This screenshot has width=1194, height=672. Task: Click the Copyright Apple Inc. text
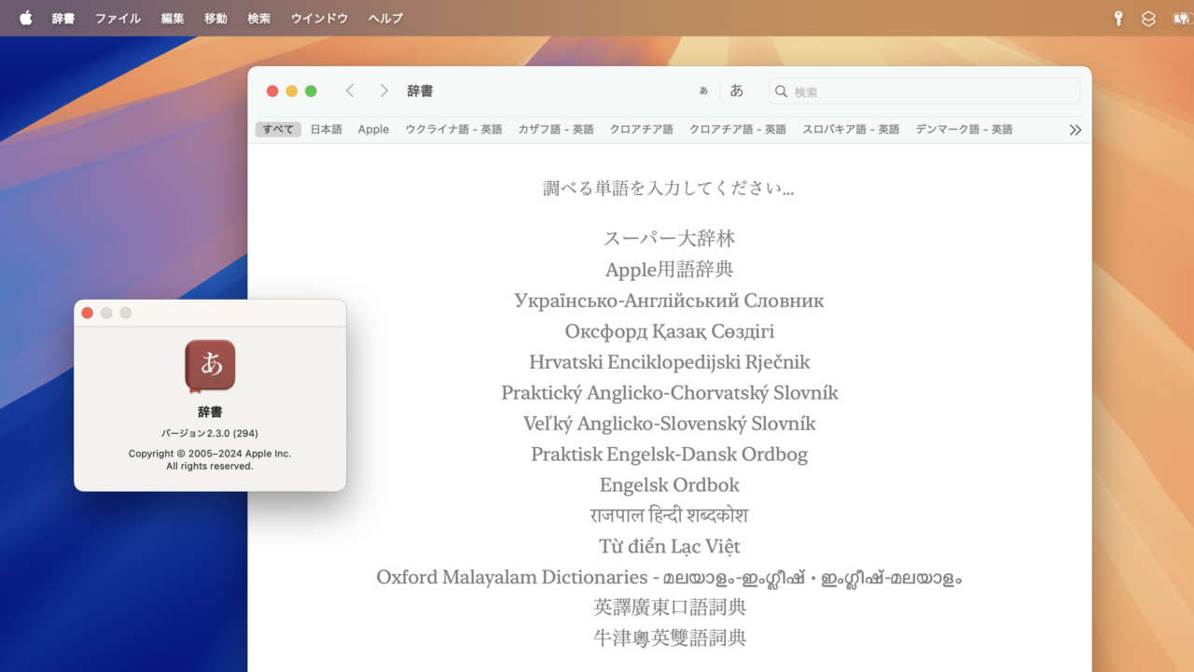point(210,459)
